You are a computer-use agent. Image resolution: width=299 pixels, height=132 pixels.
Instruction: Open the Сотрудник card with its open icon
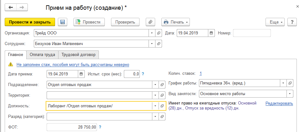[159, 44]
